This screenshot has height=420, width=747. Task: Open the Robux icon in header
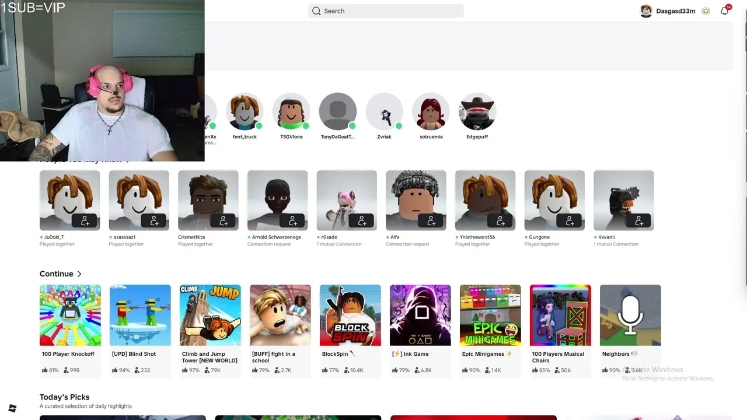706,11
